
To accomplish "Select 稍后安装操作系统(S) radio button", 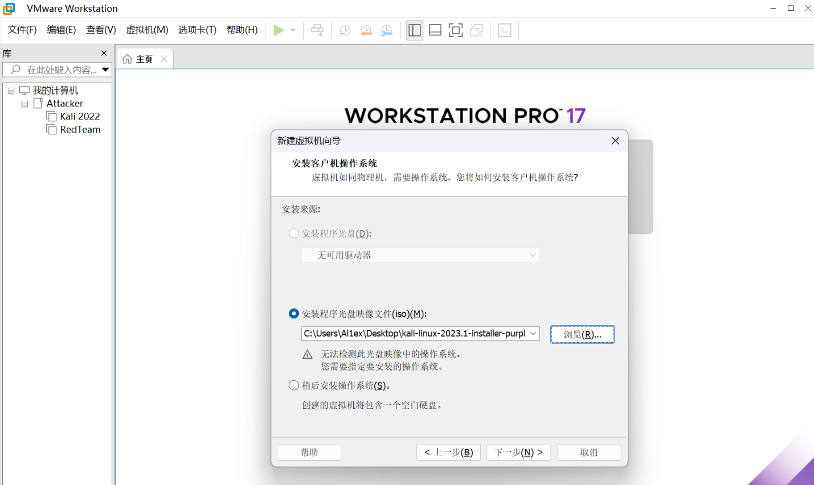I will click(x=294, y=385).
